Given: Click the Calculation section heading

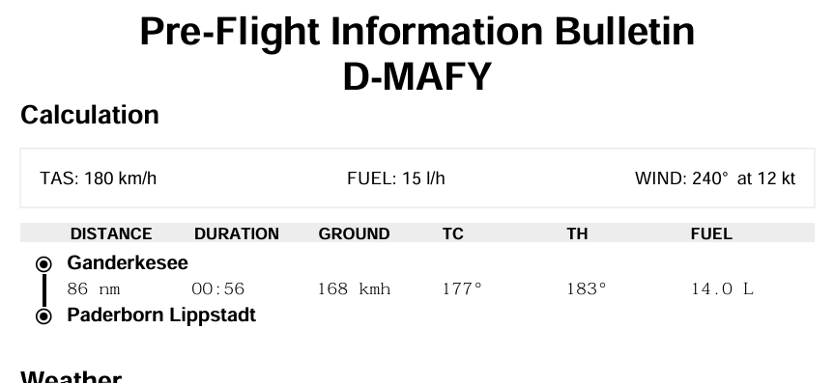Looking at the screenshot, I should click(x=90, y=115).
